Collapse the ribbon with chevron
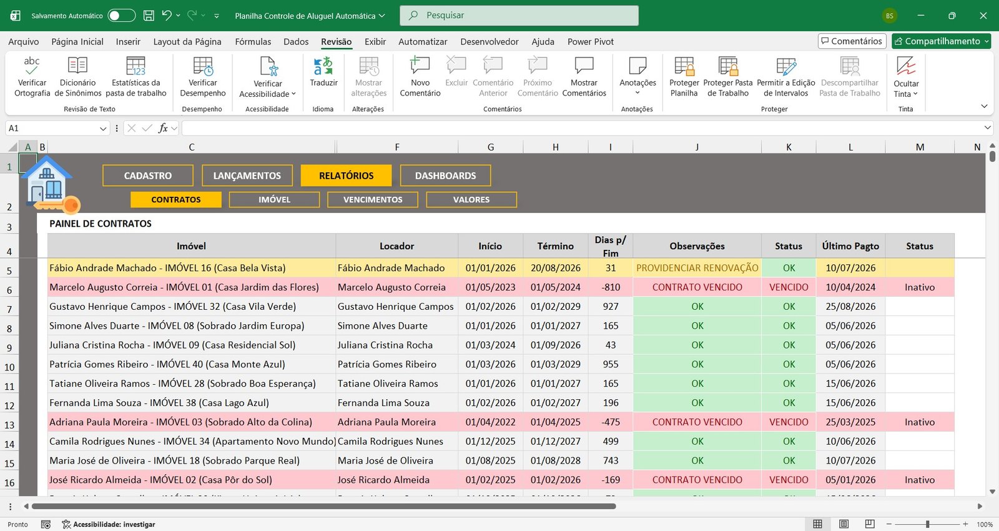Image resolution: width=999 pixels, height=531 pixels. 984,106
